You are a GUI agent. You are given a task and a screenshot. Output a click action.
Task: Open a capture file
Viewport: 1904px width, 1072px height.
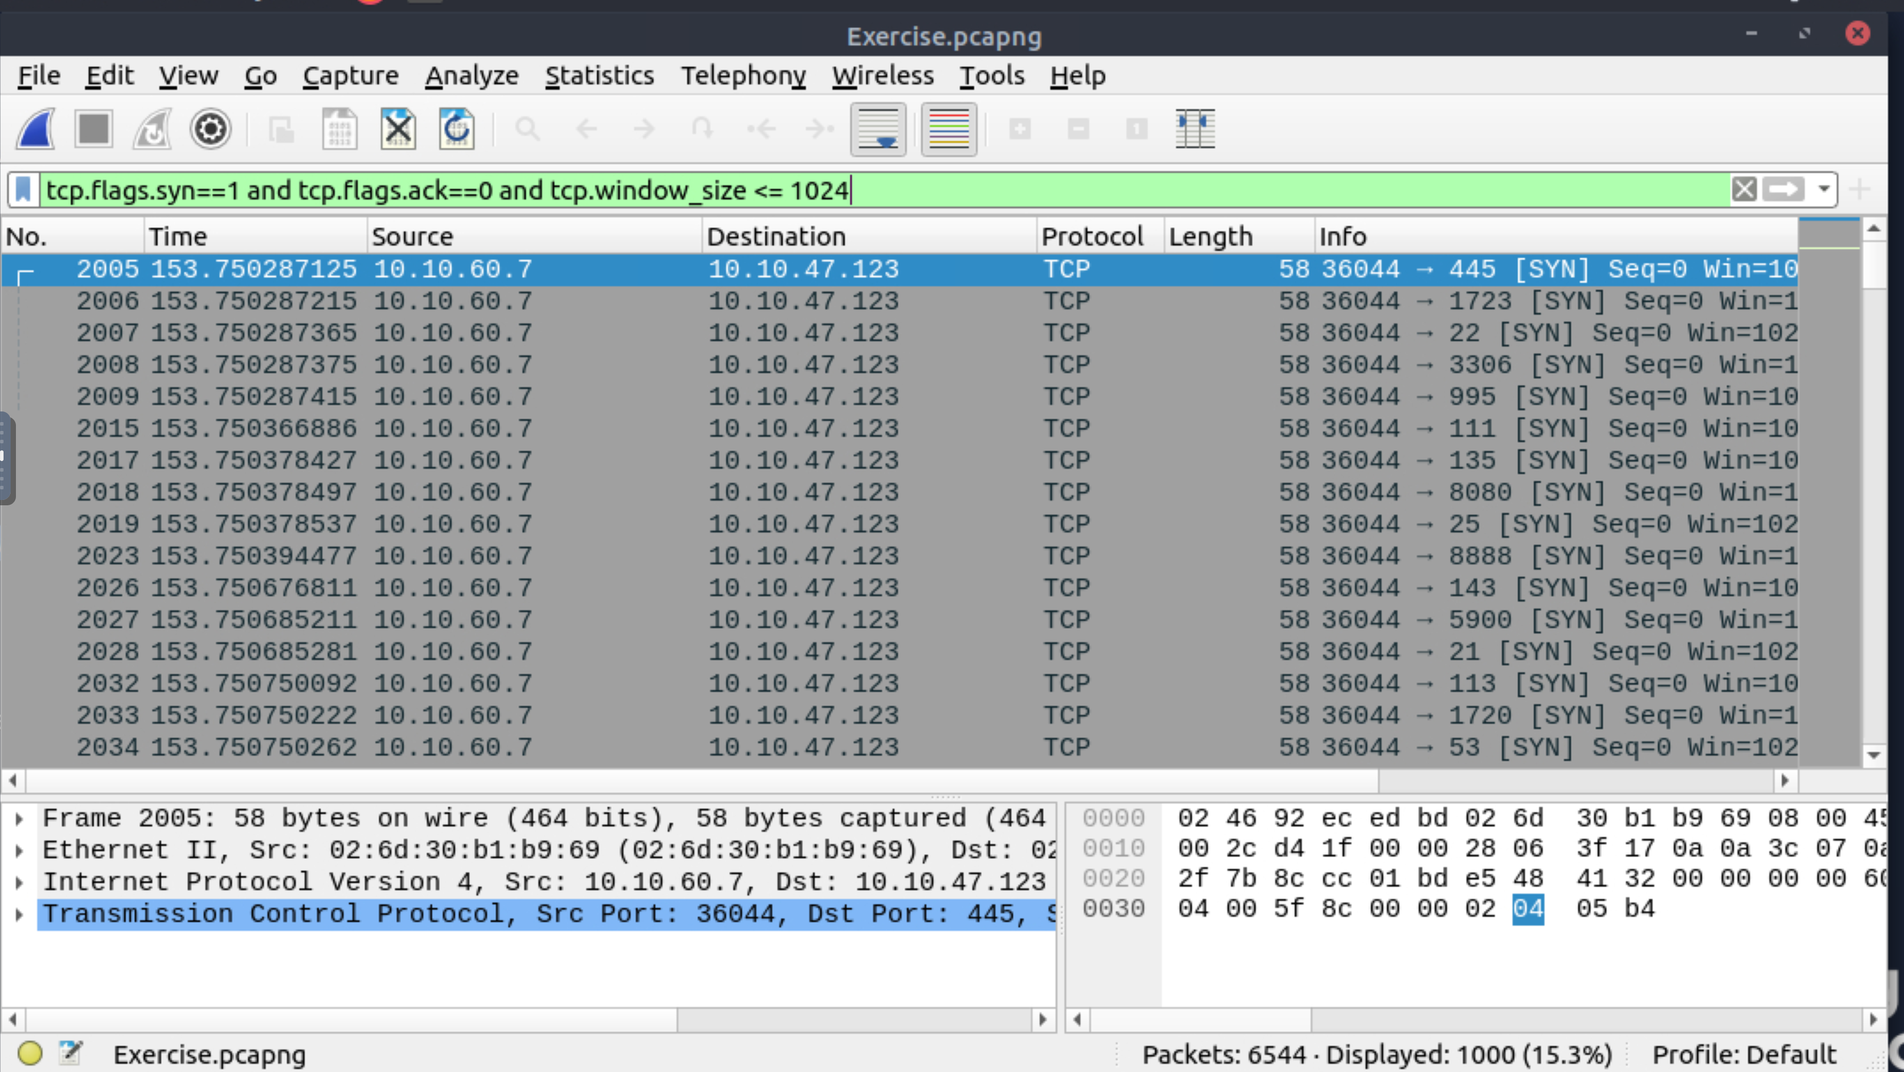281,129
